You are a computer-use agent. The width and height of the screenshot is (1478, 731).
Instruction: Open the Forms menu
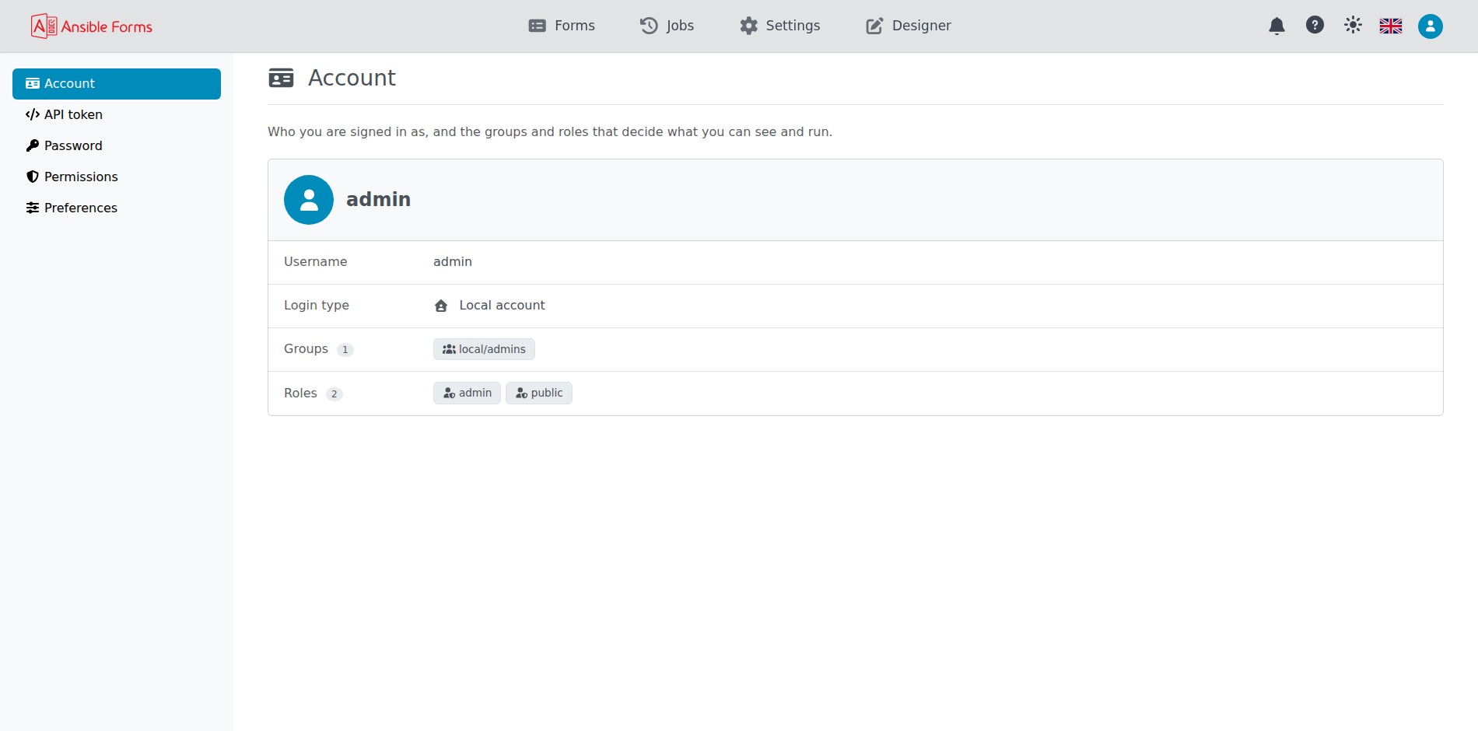(x=562, y=26)
